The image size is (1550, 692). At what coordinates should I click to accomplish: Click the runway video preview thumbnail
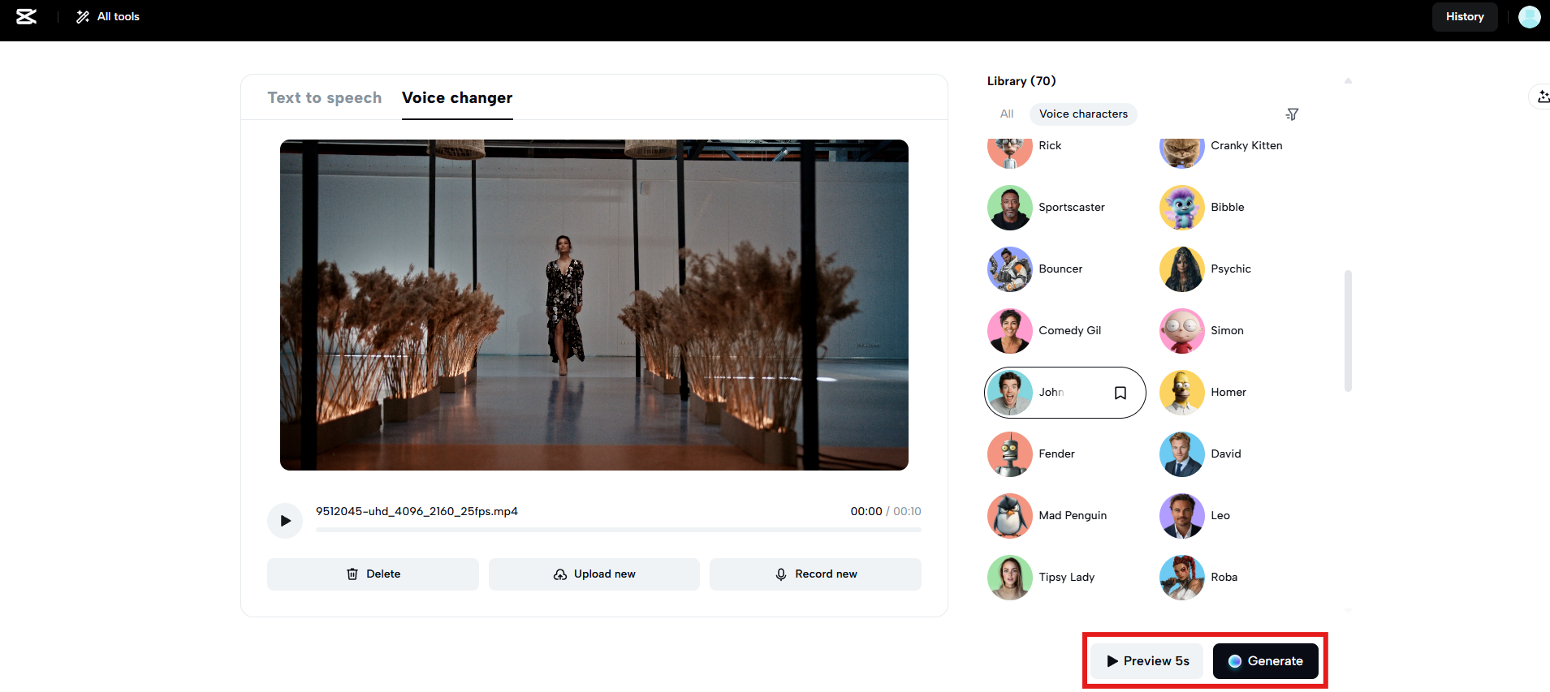click(594, 305)
